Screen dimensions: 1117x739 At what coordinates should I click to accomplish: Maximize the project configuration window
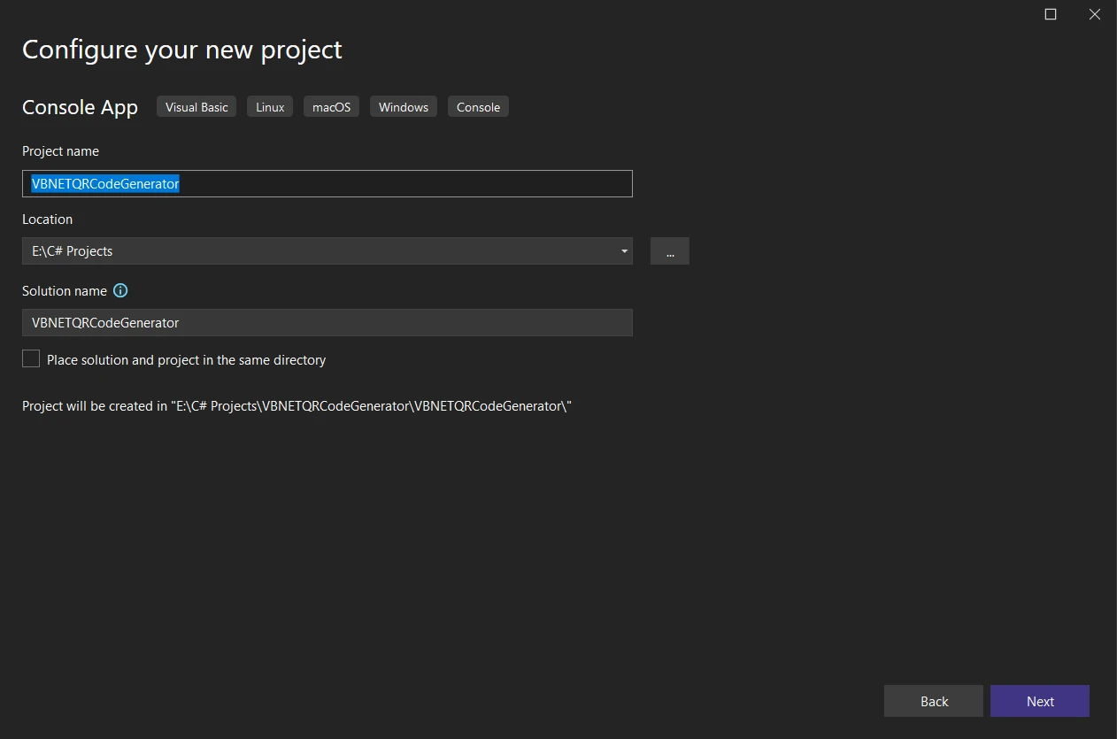(x=1051, y=14)
